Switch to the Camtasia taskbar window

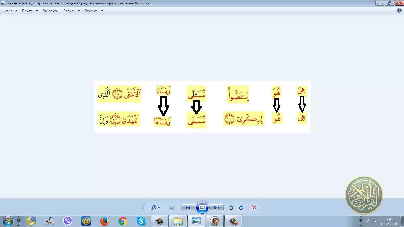pyautogui.click(x=160, y=221)
